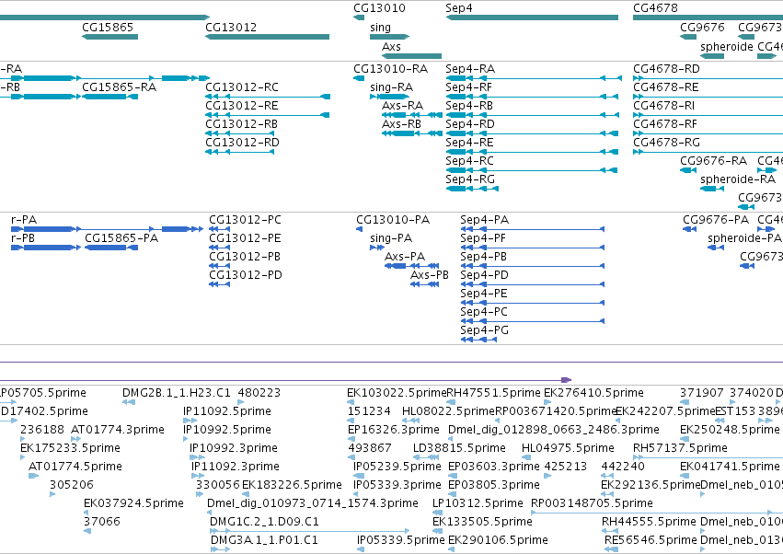
Task: Select the sing-PA protein
Action: pos(377,248)
